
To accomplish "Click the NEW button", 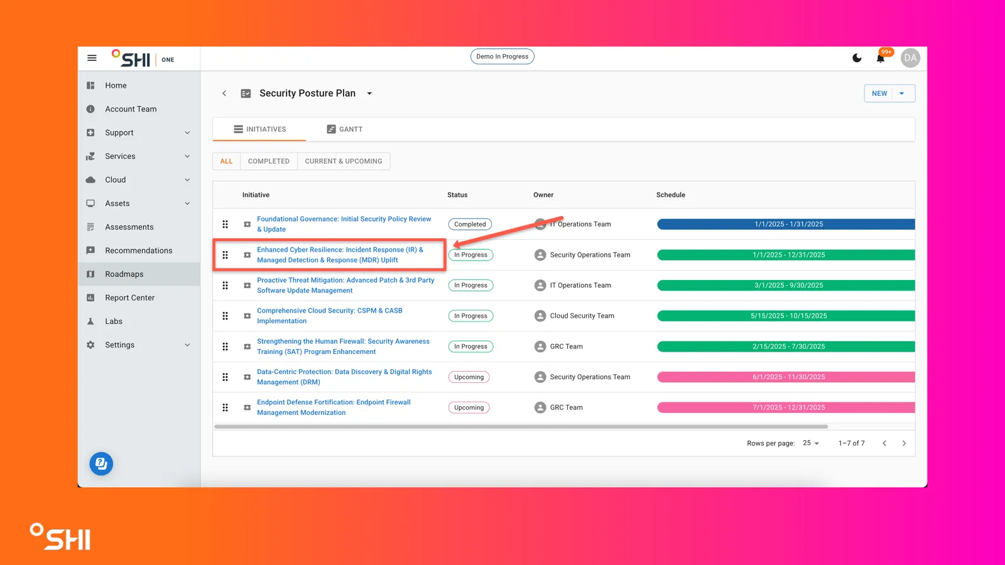I will [x=879, y=94].
